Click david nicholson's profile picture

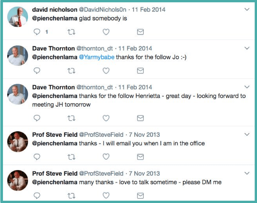tap(17, 16)
